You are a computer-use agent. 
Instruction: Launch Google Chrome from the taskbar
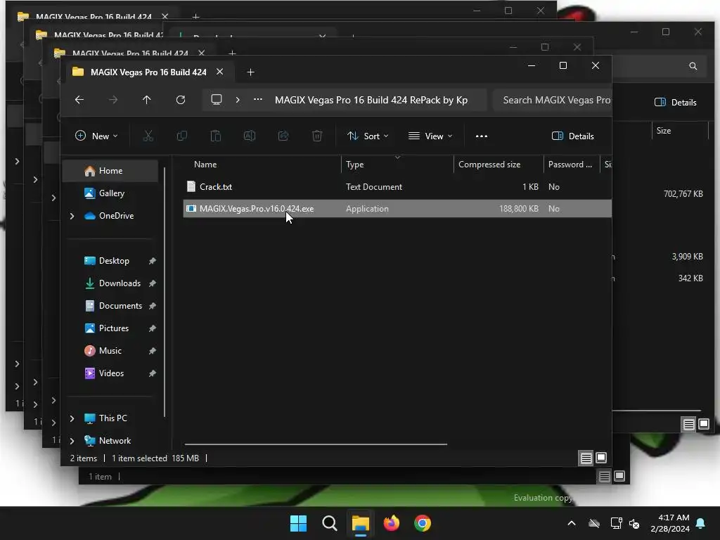point(423,523)
